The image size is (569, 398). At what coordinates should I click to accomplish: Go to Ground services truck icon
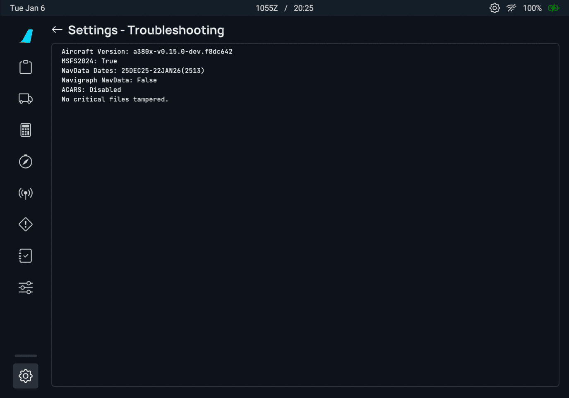tap(26, 99)
